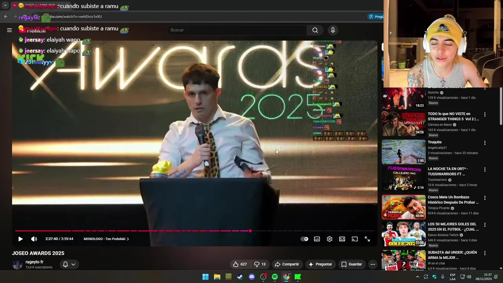Open the player settings gear
Viewport: 503px width, 283px height.
tap(330, 239)
